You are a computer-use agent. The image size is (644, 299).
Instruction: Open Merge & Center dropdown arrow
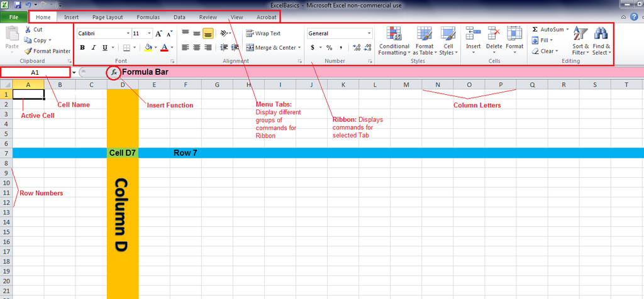point(299,48)
